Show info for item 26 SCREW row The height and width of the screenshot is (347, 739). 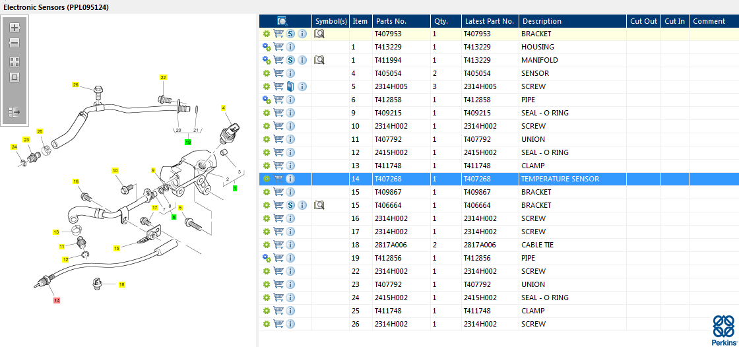coord(290,325)
